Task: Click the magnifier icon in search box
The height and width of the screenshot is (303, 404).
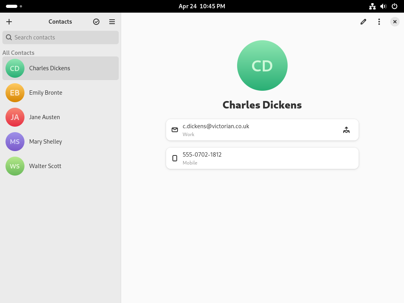Action: pos(9,37)
